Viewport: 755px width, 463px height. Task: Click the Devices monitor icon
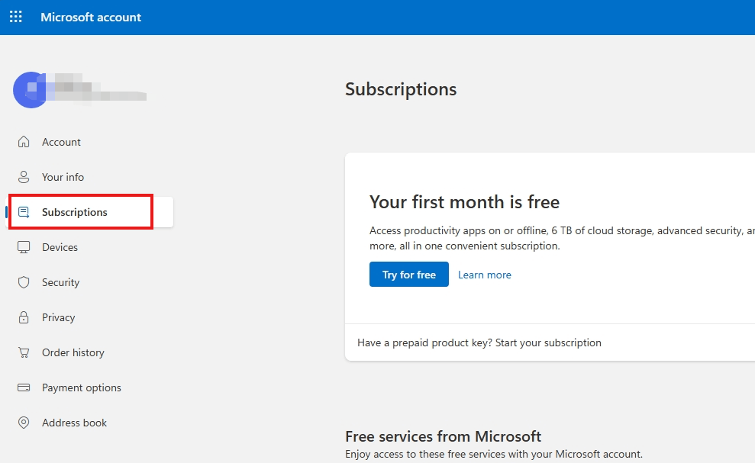[x=24, y=247]
